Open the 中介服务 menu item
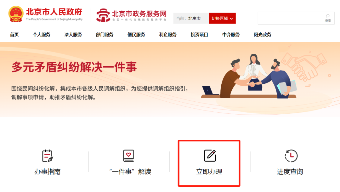340x192 pixels. [231, 35]
